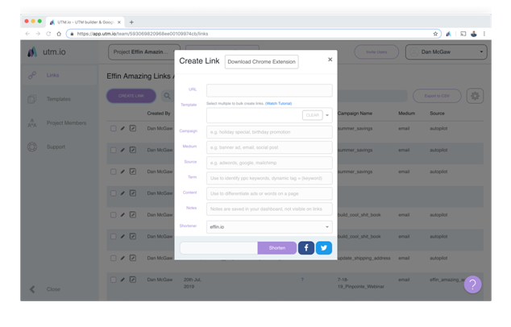Open notes icon in first build_cool_shit_book row
511x327 pixels.
coord(133,214)
